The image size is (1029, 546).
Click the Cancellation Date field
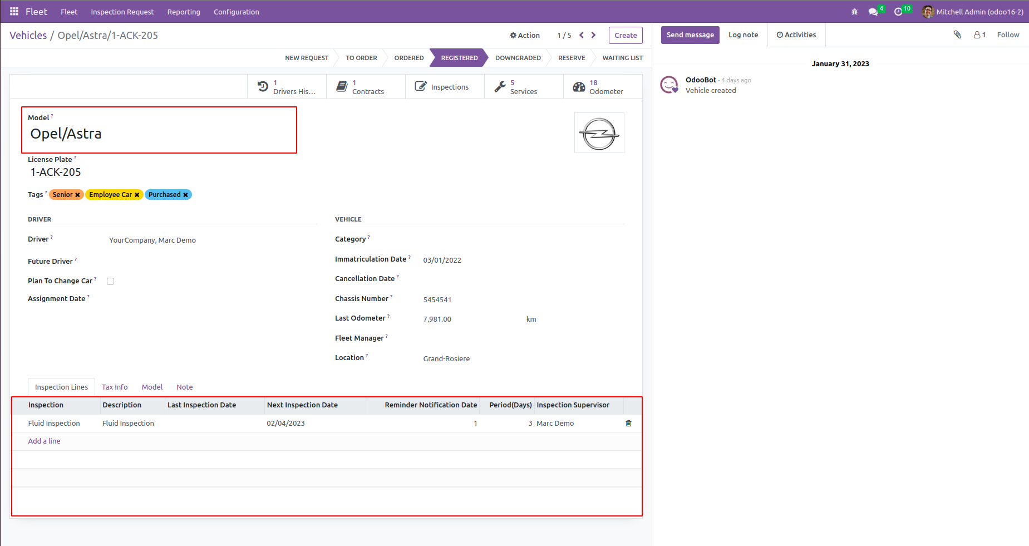[523, 279]
